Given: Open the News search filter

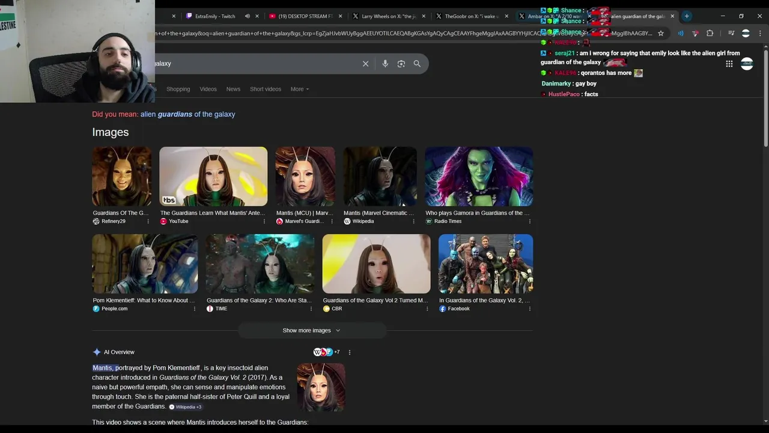Looking at the screenshot, I should click(x=233, y=89).
